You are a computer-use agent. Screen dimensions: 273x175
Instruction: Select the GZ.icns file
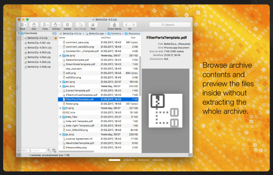tap(98, 113)
